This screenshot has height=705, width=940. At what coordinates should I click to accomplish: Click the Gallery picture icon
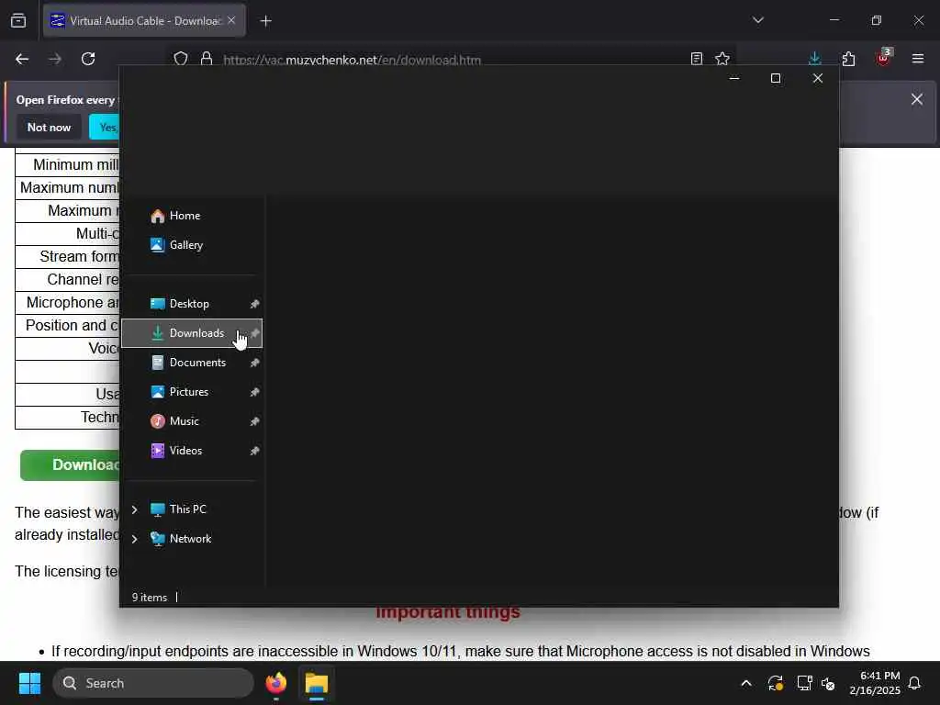pos(158,245)
